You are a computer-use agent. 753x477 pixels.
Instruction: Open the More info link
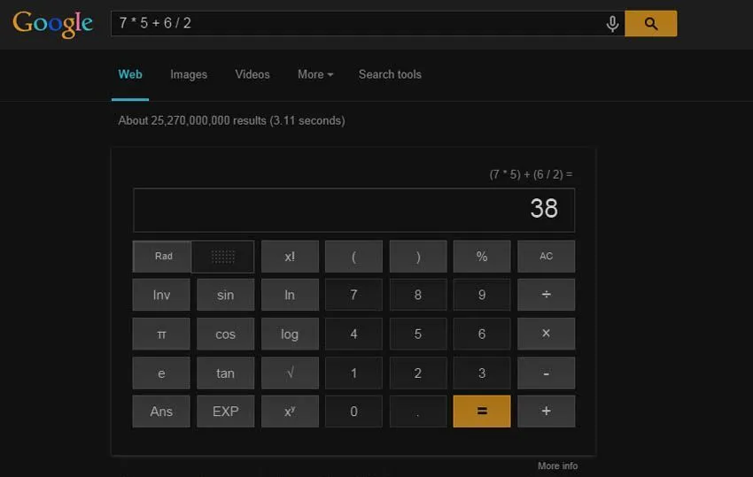point(557,466)
